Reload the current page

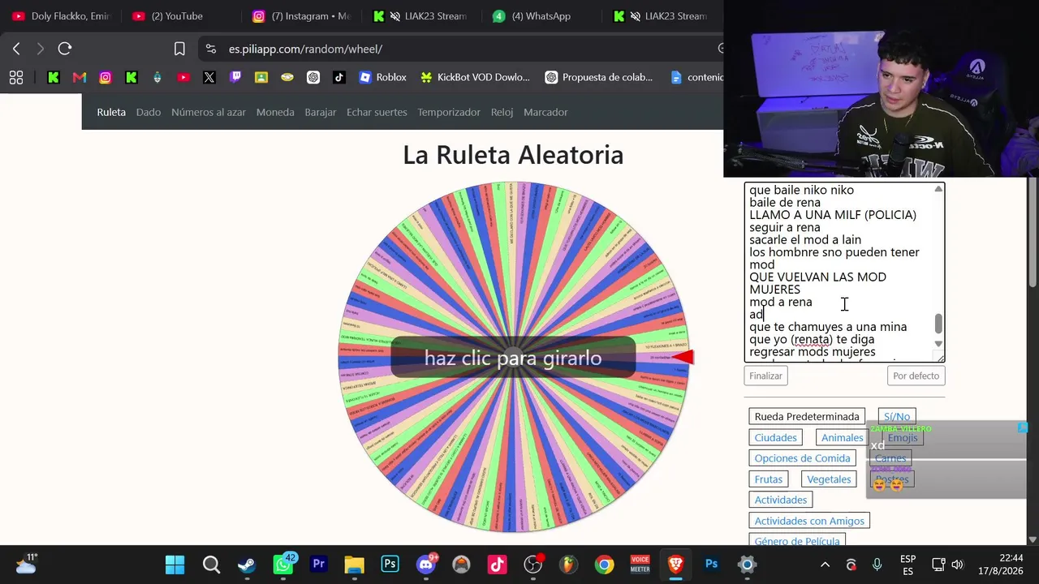[65, 49]
